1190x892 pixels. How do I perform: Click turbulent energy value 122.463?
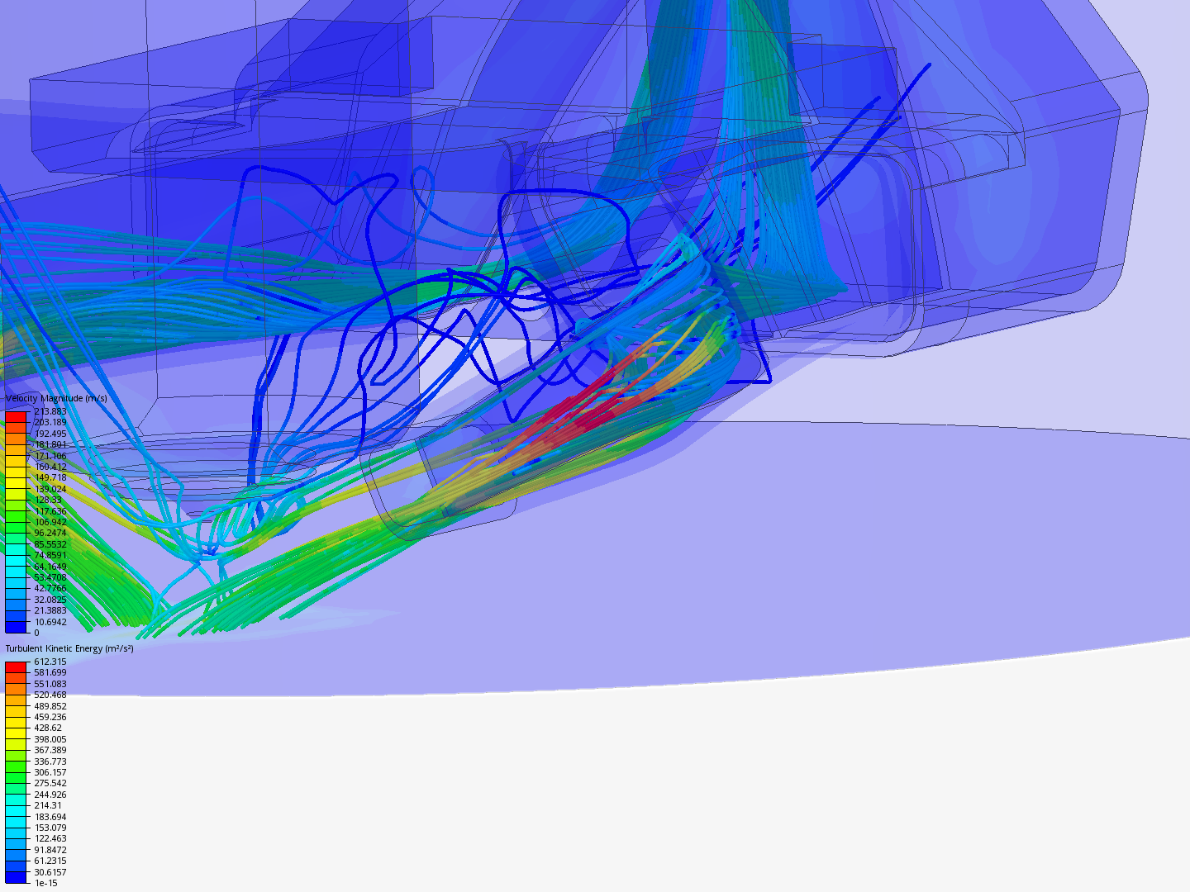click(50, 838)
